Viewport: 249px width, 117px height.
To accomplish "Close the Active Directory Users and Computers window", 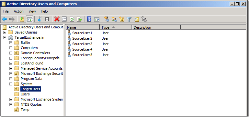I will 243,4.
